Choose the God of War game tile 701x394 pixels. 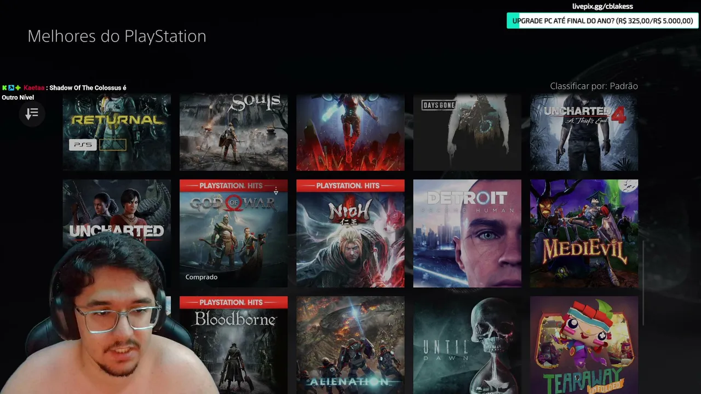(x=233, y=234)
